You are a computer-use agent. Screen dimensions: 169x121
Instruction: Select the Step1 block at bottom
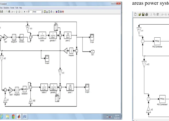click(x=57, y=99)
